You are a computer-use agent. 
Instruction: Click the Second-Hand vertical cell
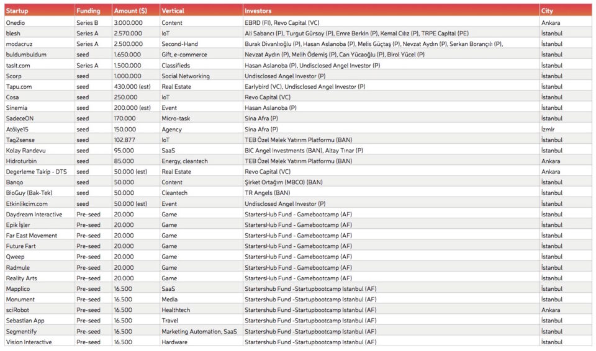(201, 44)
